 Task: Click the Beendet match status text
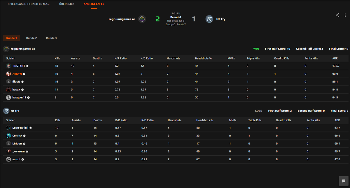[x=176, y=17]
